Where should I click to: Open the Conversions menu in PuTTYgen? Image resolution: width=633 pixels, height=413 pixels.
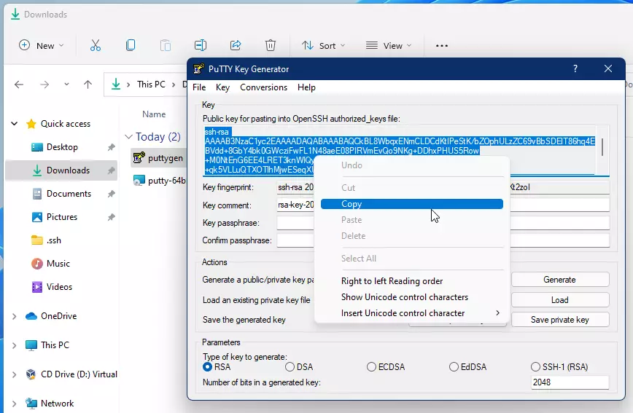(x=263, y=87)
